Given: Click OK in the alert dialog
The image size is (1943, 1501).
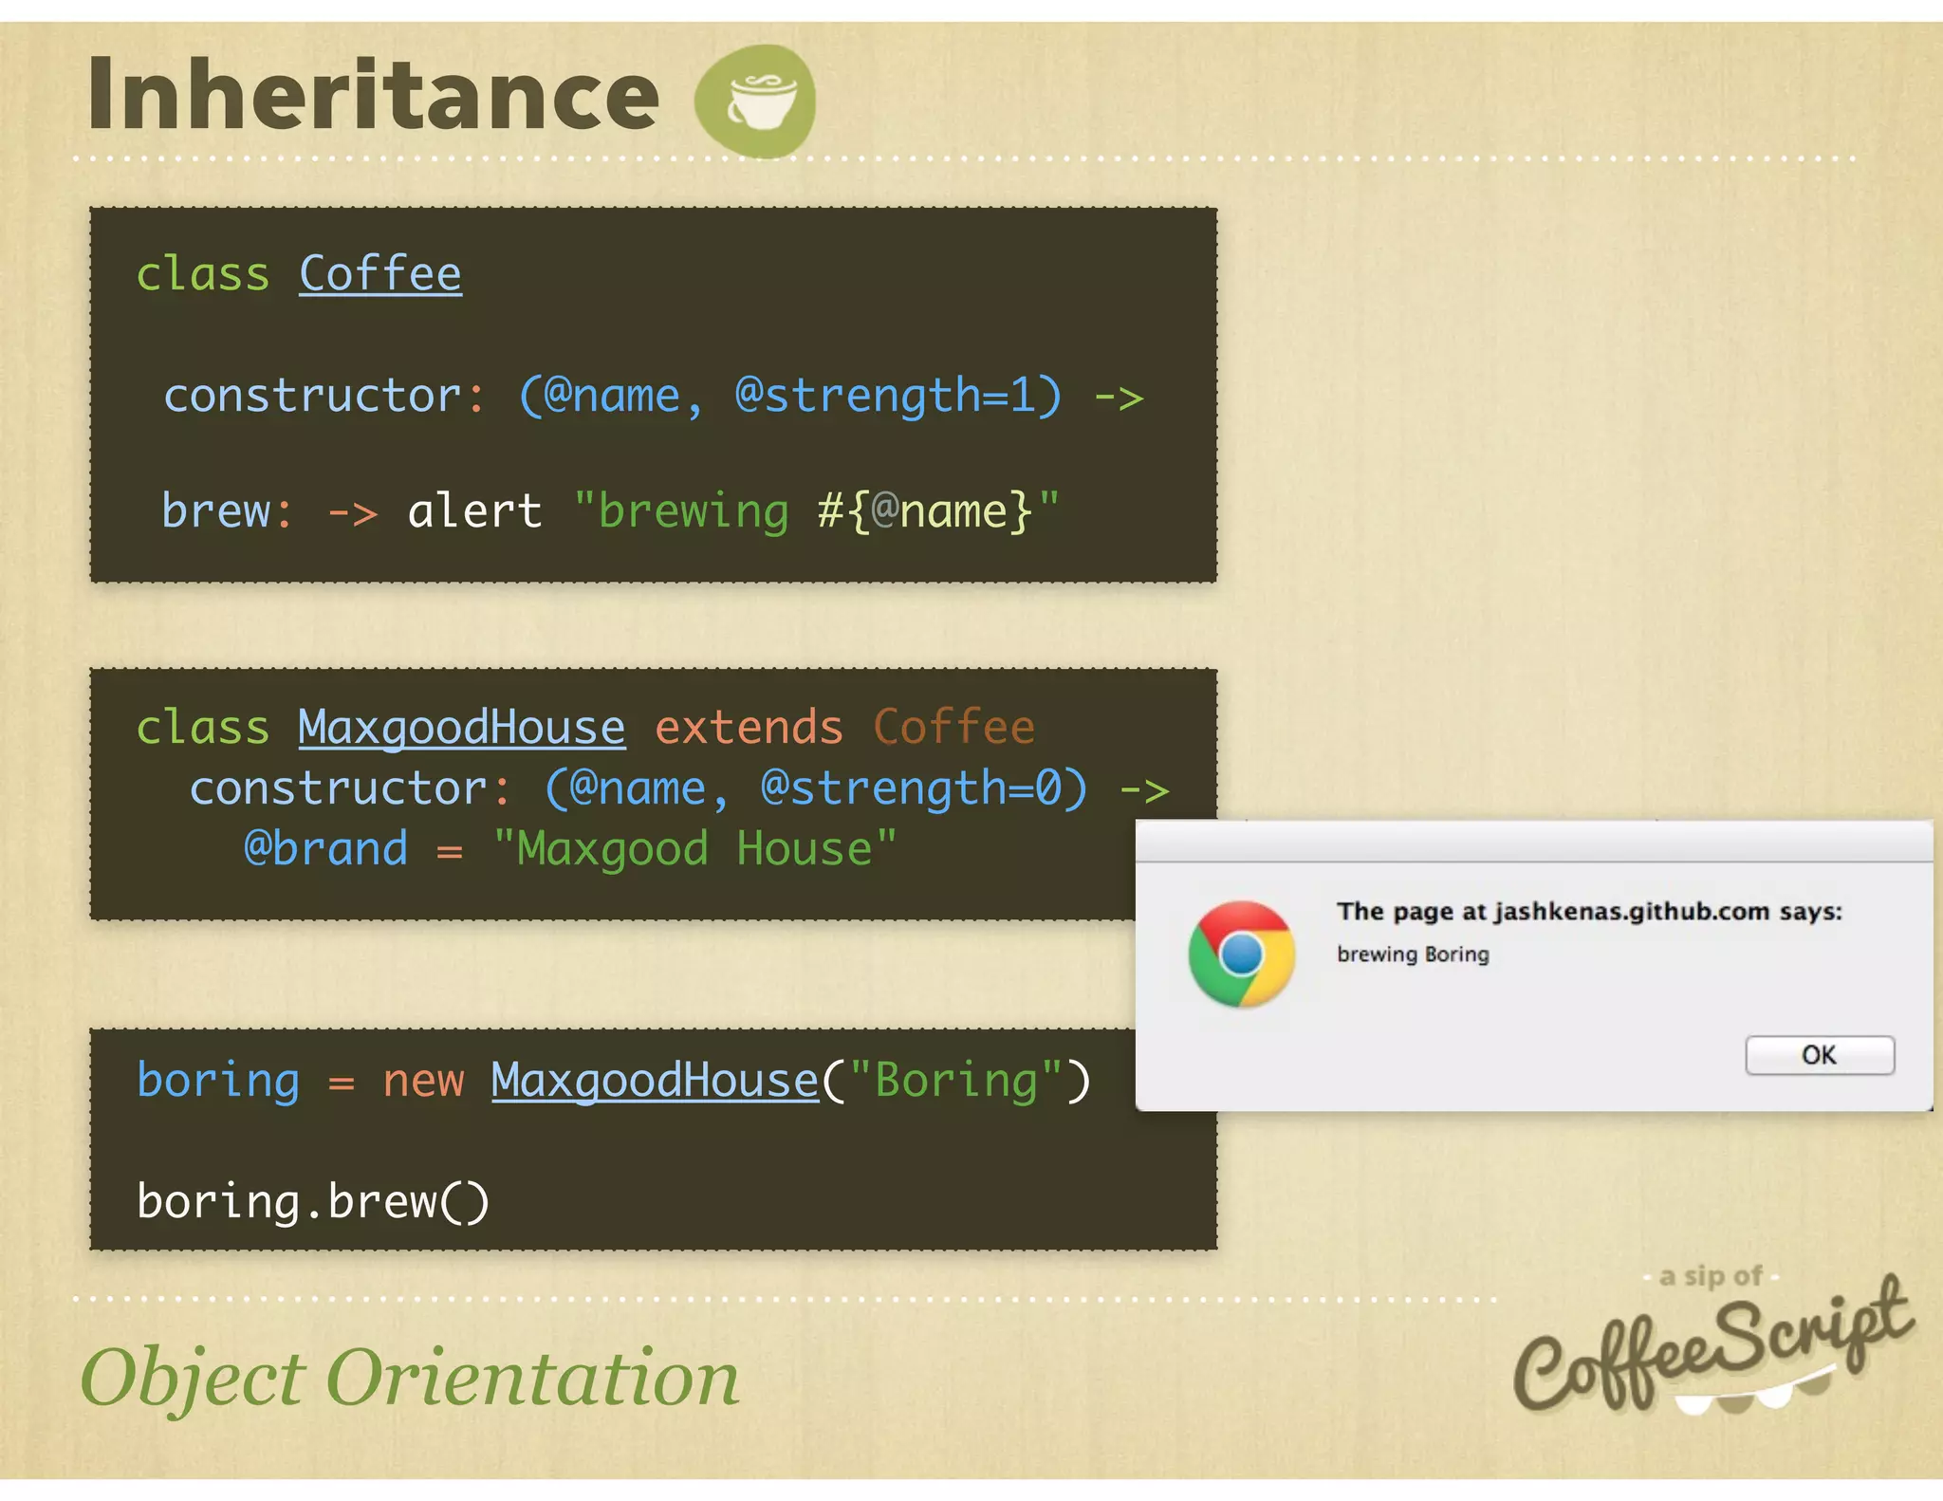Looking at the screenshot, I should (x=1820, y=1055).
